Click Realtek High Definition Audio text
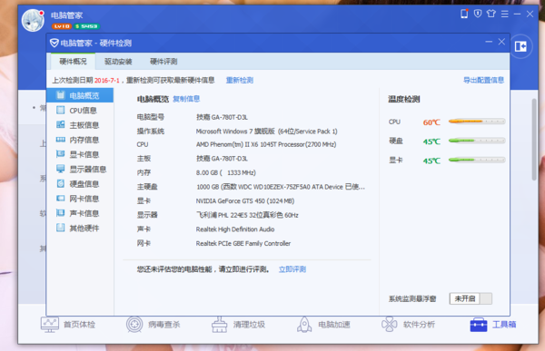 tap(235, 229)
